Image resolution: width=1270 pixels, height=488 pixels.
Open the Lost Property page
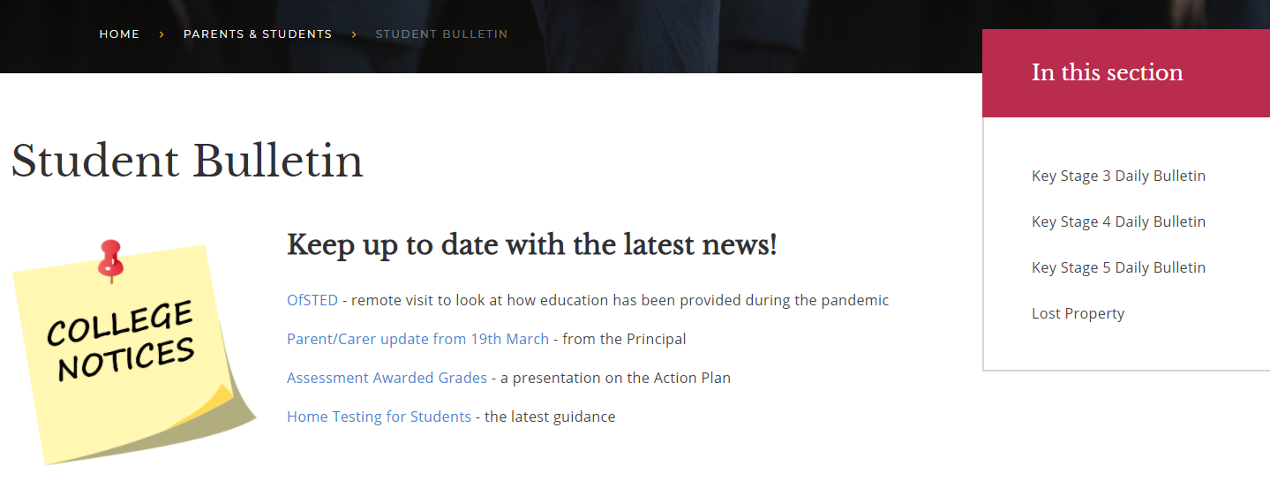(x=1078, y=313)
